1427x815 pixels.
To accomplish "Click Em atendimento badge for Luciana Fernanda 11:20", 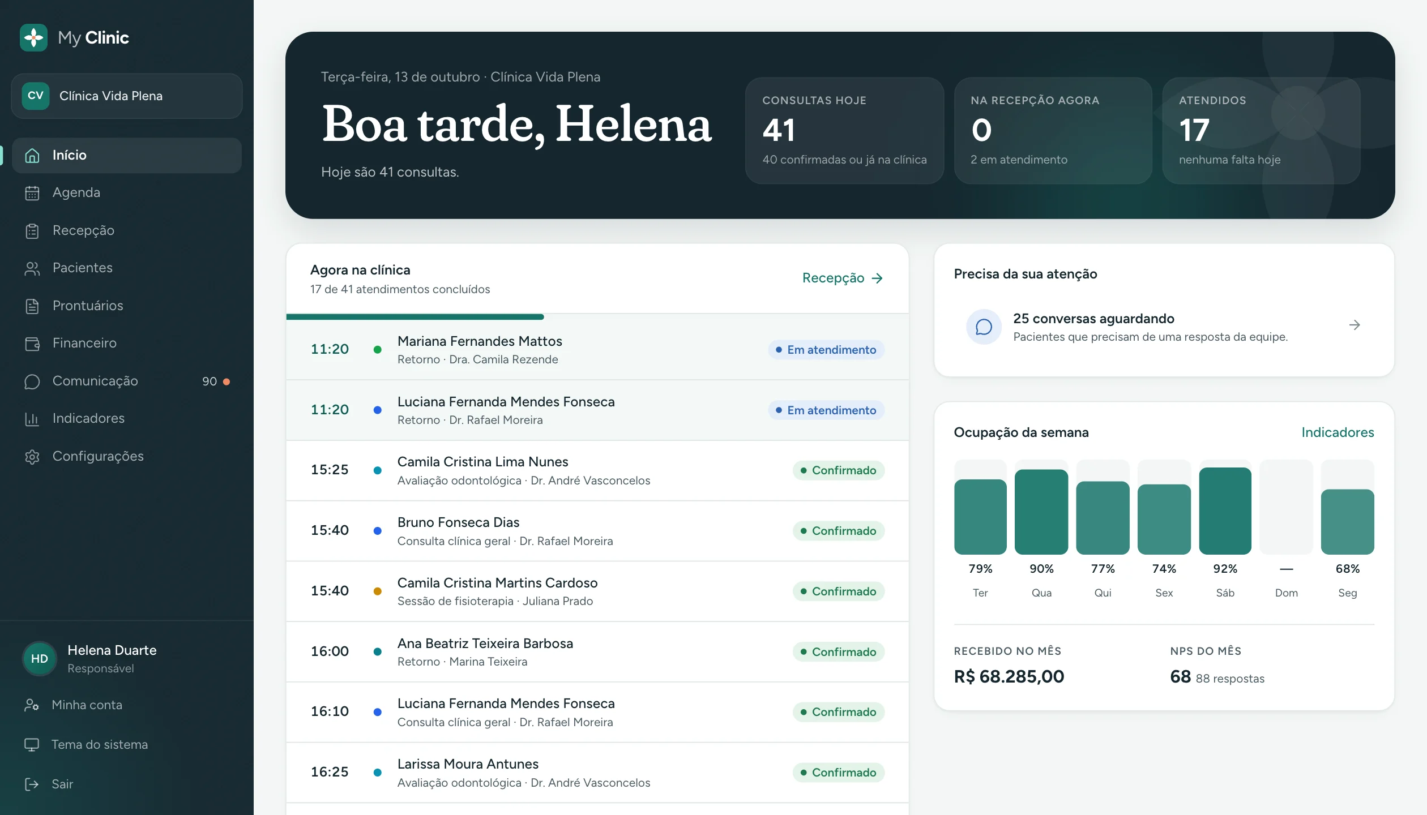I will [x=826, y=410].
